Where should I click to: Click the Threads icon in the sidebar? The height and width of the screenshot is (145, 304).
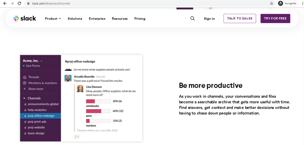click(x=25, y=77)
